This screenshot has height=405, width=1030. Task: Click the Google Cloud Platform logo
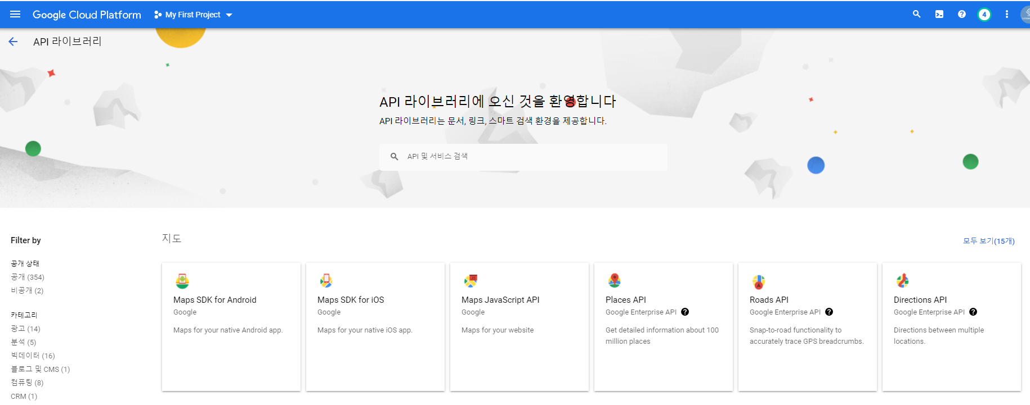click(87, 15)
